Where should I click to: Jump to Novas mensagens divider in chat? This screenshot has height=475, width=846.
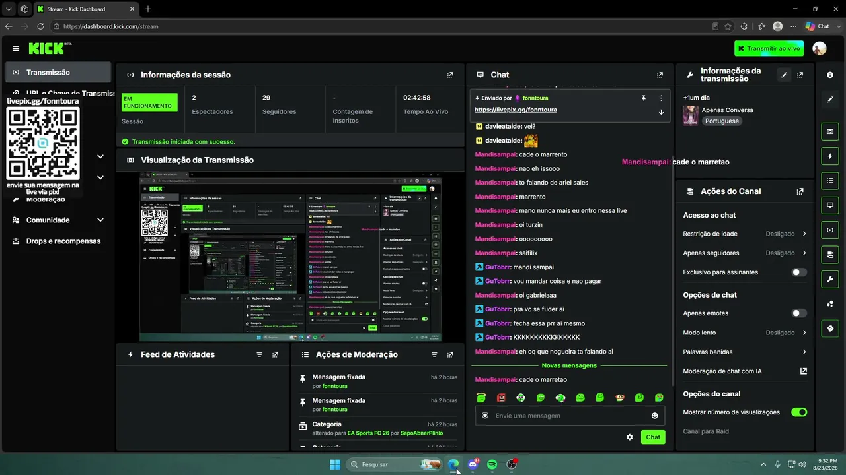coord(569,365)
